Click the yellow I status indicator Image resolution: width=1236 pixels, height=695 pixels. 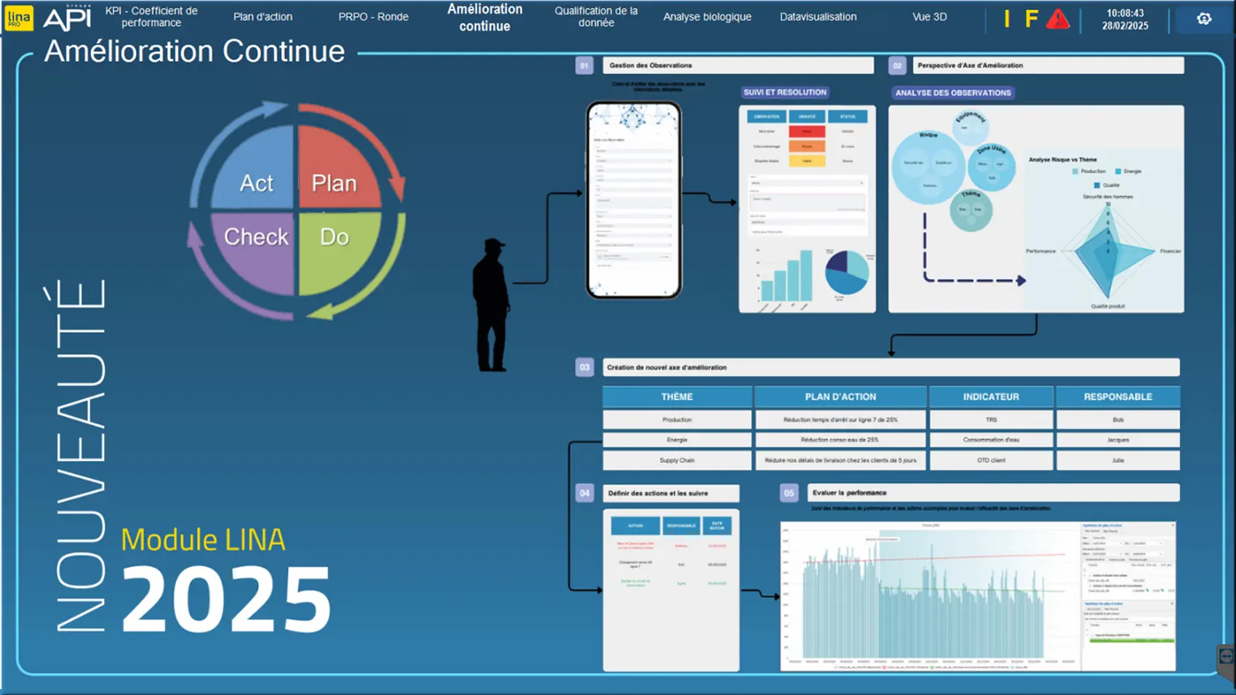point(1007,19)
